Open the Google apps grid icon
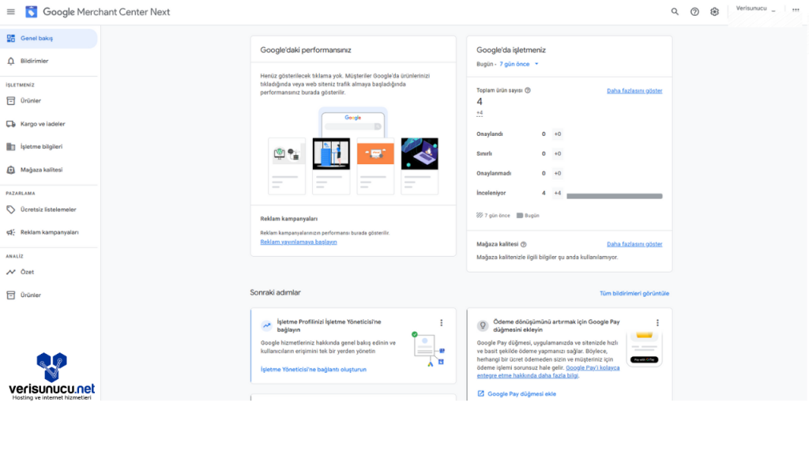Image resolution: width=809 pixels, height=455 pixels. pyautogui.click(x=796, y=9)
